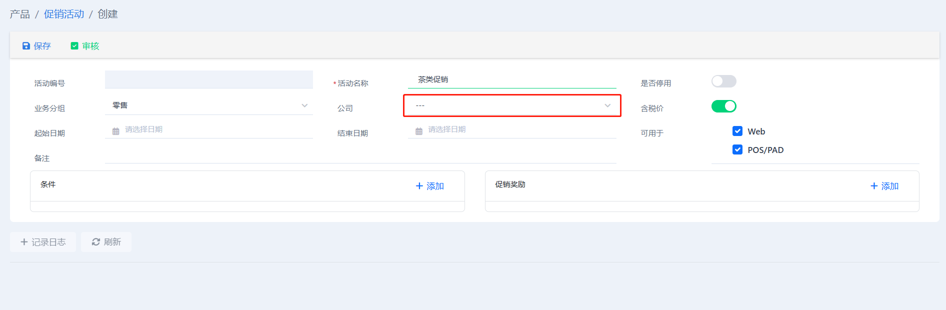946x310 pixels.
Task: Click the save floppy disk icon
Action: tap(26, 46)
